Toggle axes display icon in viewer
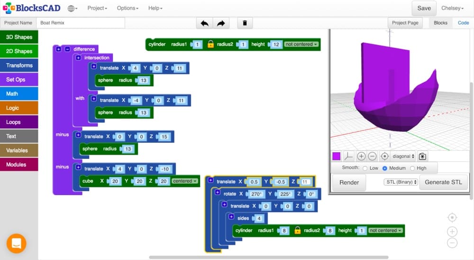This screenshot has width=474, height=260. coord(348,156)
